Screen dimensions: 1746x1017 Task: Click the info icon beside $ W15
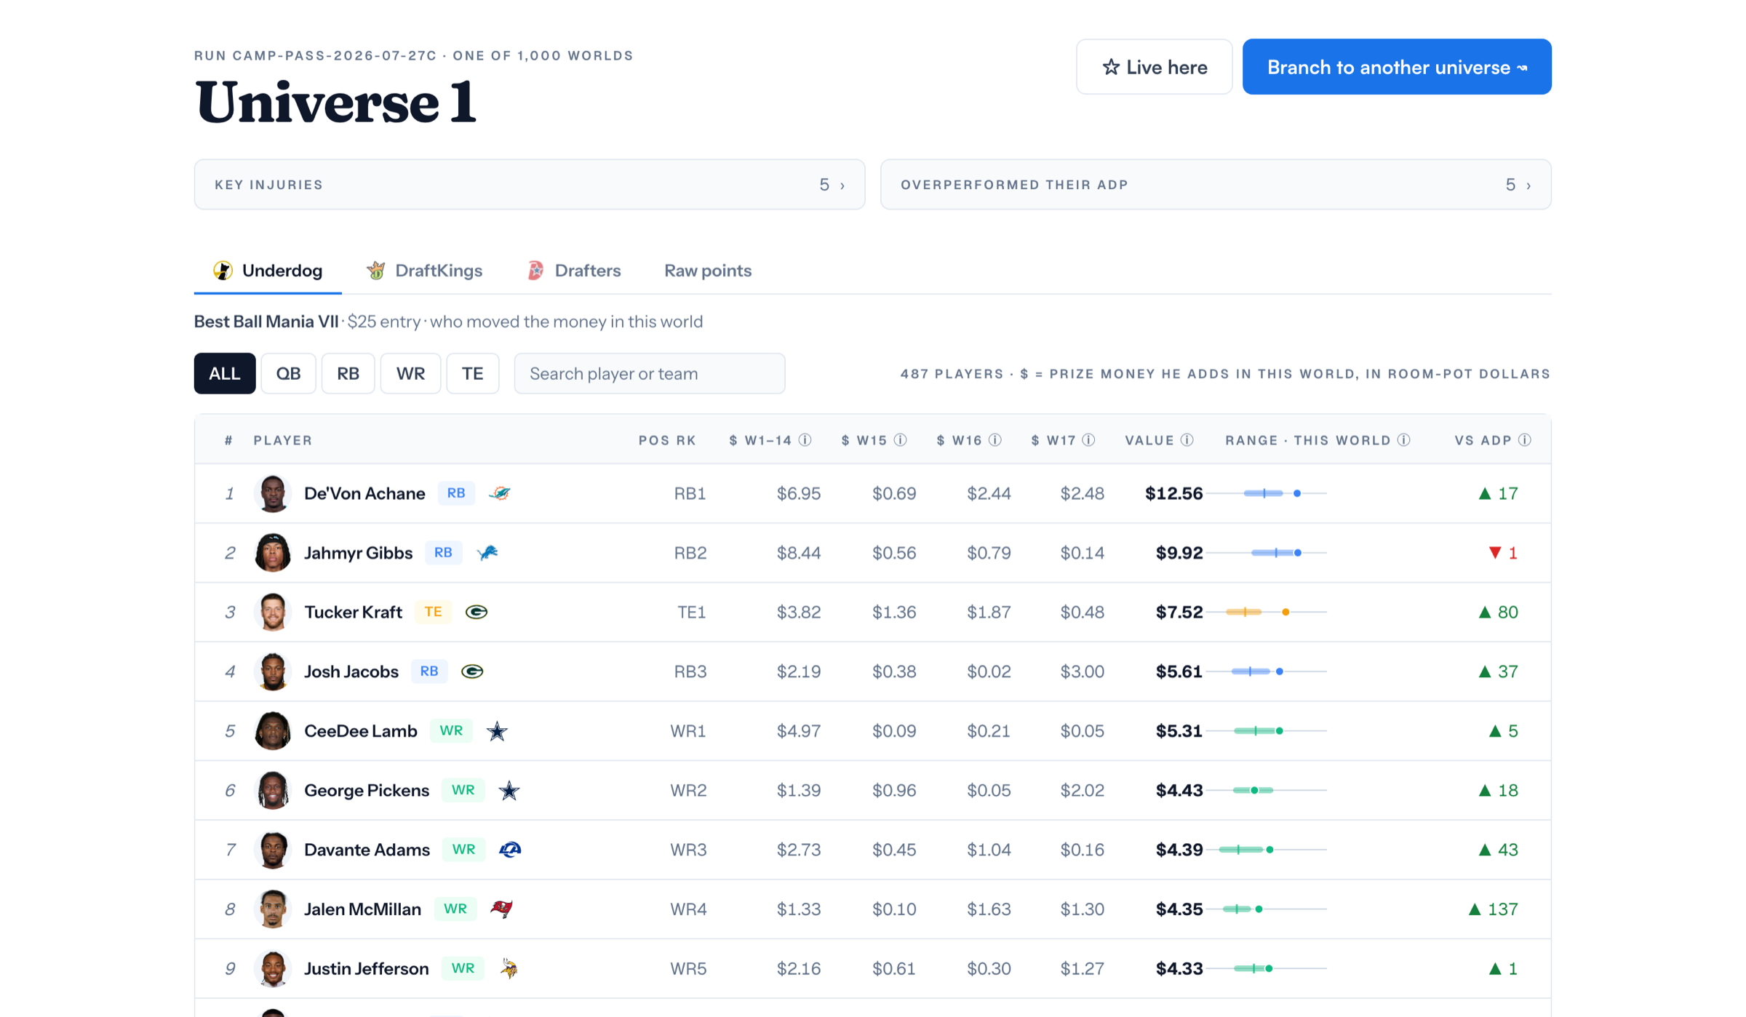tap(900, 440)
